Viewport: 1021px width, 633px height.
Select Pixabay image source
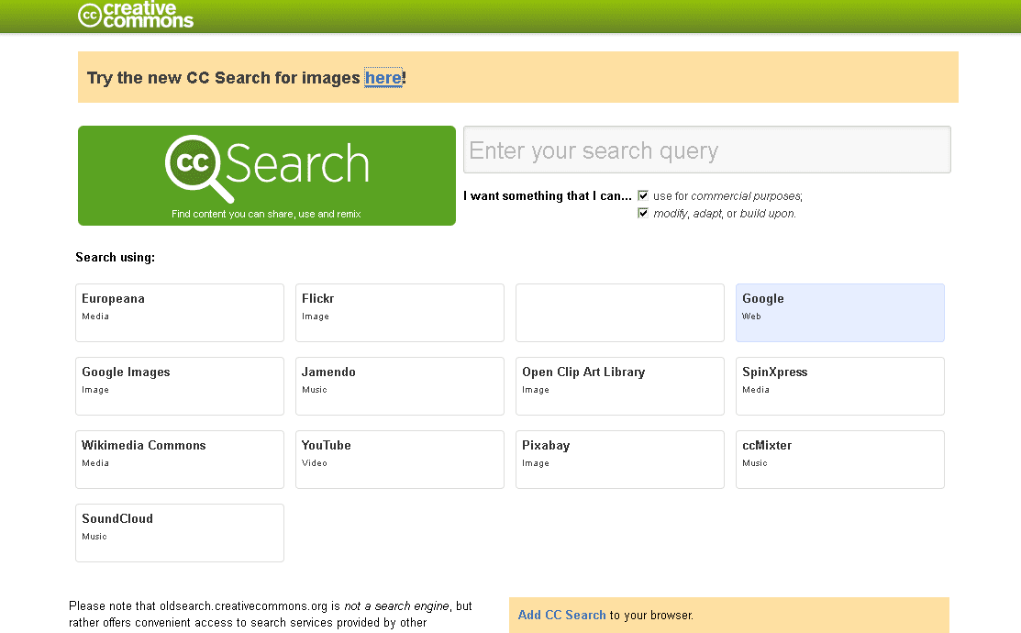tap(620, 460)
